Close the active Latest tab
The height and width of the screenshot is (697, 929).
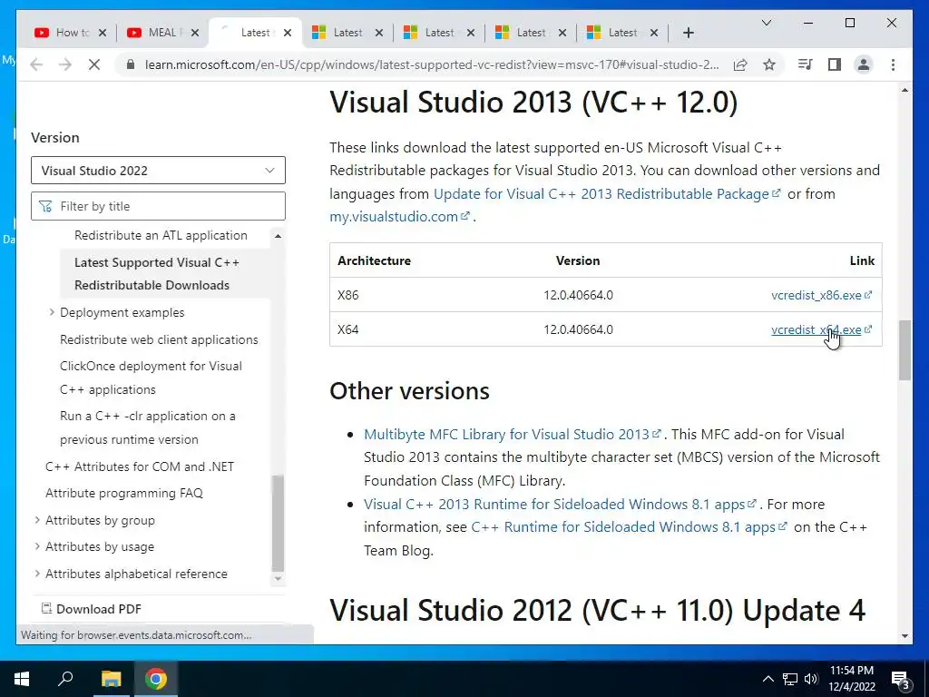point(288,33)
